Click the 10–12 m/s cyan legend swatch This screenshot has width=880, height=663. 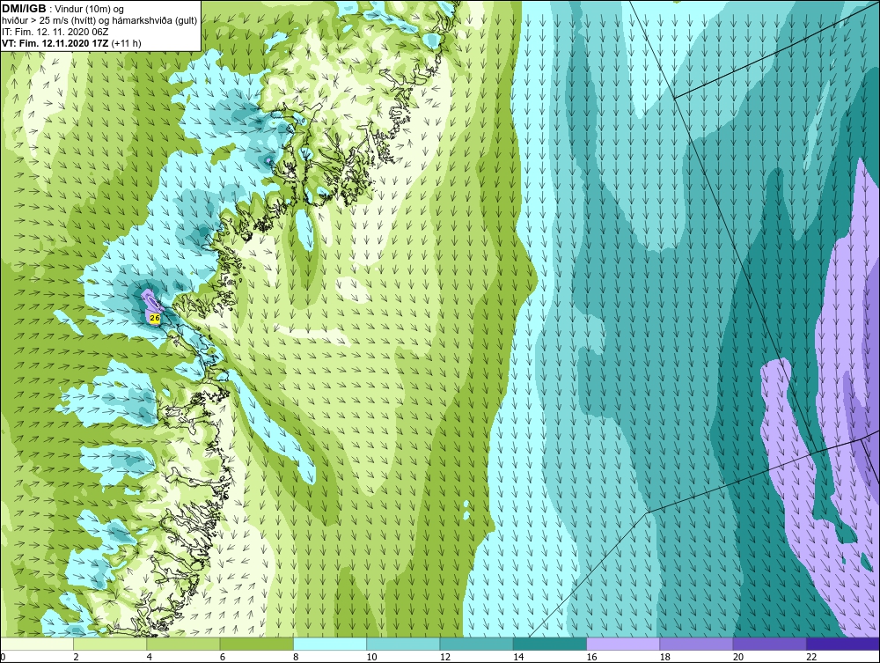coord(403,644)
